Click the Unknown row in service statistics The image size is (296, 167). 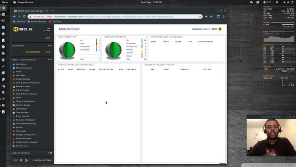[136, 53]
